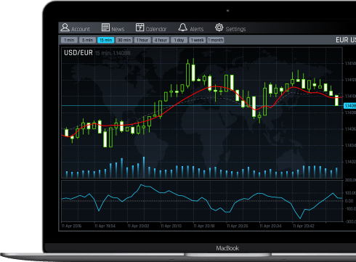Open the Account person icon
The image size is (356, 262).
(65, 27)
